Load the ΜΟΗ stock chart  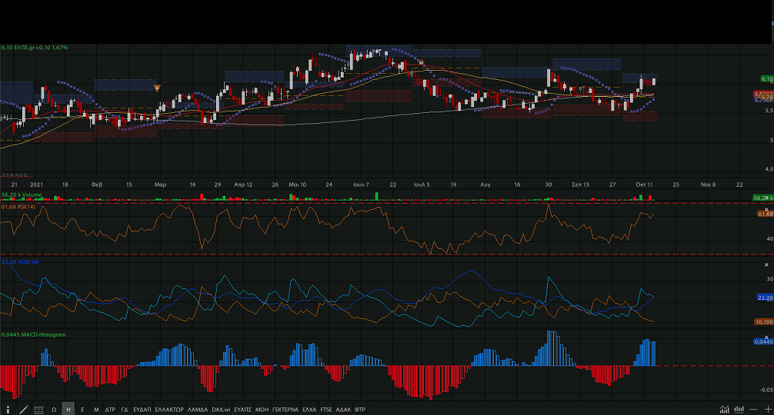[x=262, y=410]
